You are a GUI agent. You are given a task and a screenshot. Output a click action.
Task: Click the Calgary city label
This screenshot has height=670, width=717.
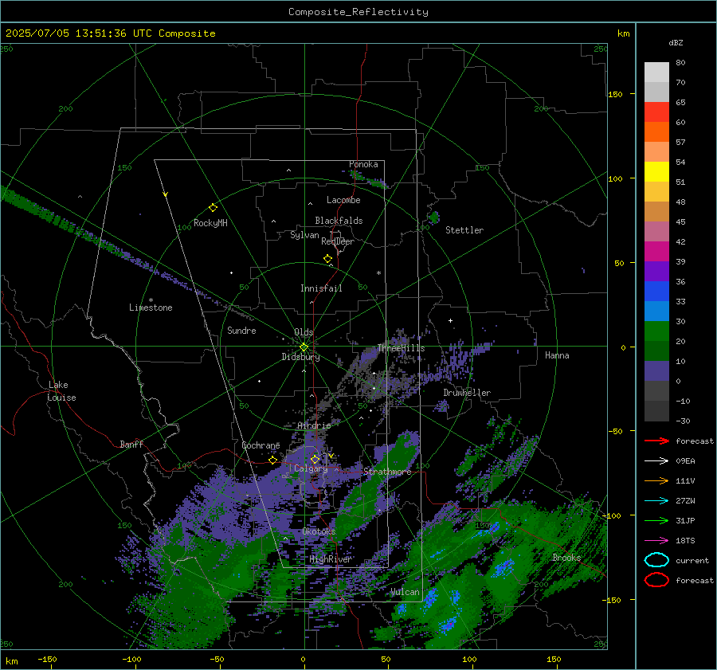tap(311, 468)
